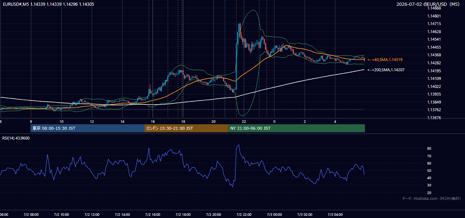This screenshot has width=465, height=218.
Task: Click price axis value 1.14195
Action: point(434,71)
